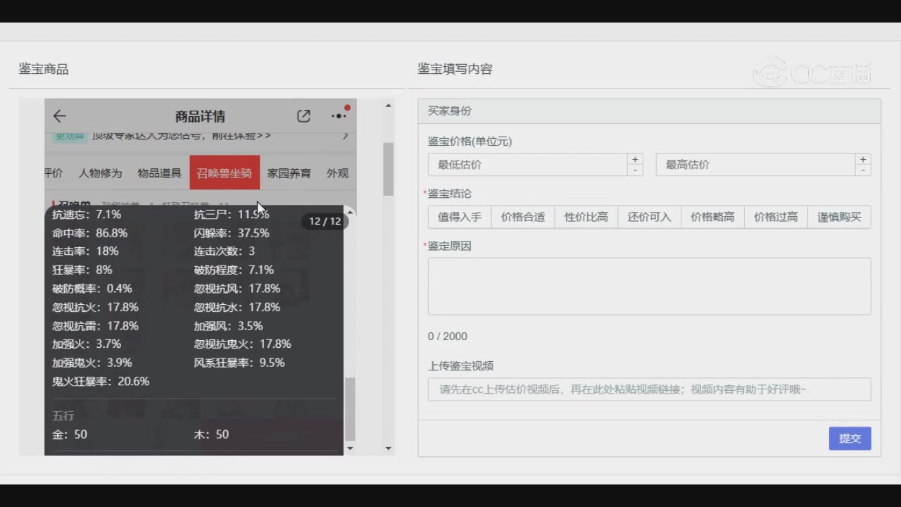Choose the 价格略高 conclusion

coord(712,217)
